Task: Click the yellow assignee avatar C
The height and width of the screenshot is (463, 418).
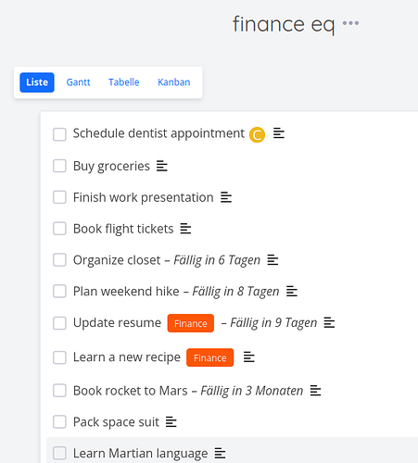Action: click(257, 134)
